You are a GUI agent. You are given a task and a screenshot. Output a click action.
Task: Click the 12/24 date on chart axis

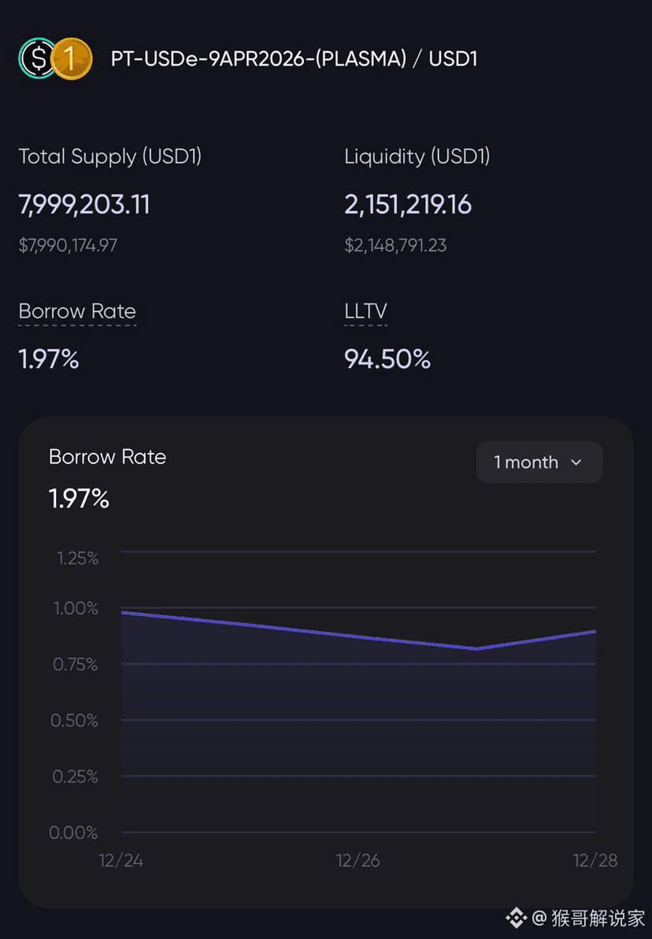pyautogui.click(x=121, y=860)
